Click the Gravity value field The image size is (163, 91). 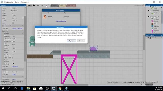coord(18,48)
